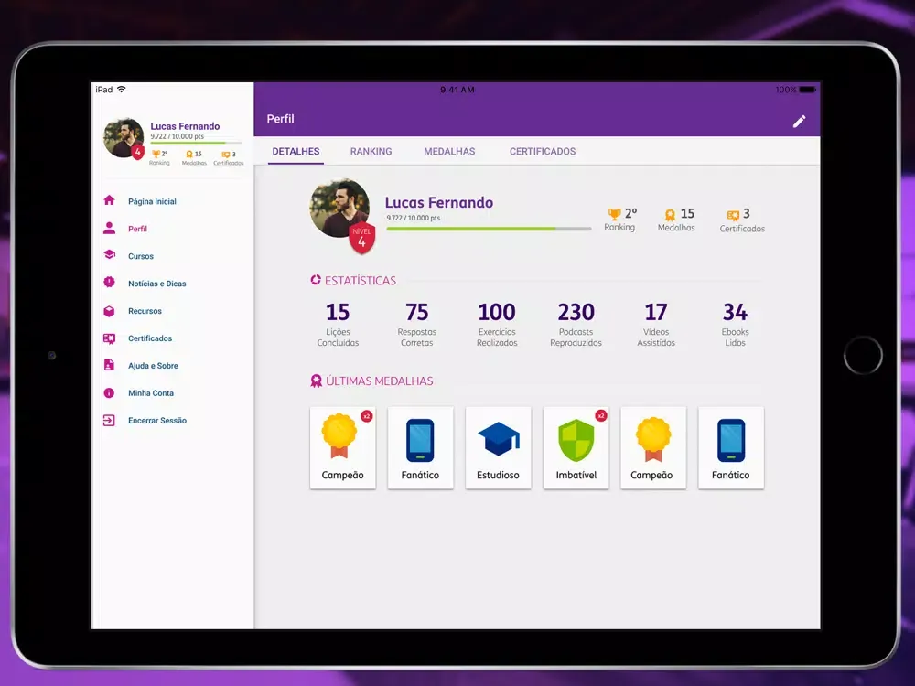Tap the small certificate icon in sidebar summary
Image resolution: width=915 pixels, height=686 pixels.
click(x=226, y=155)
